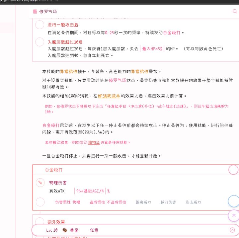Open search with the magnifier icon
The image size is (239, 238).
[235, 11]
